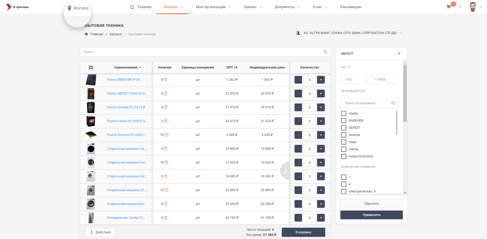Tick the Hotpoint-Ariston checkbox
Viewport: 487px width, 239px height.
coord(344,156)
